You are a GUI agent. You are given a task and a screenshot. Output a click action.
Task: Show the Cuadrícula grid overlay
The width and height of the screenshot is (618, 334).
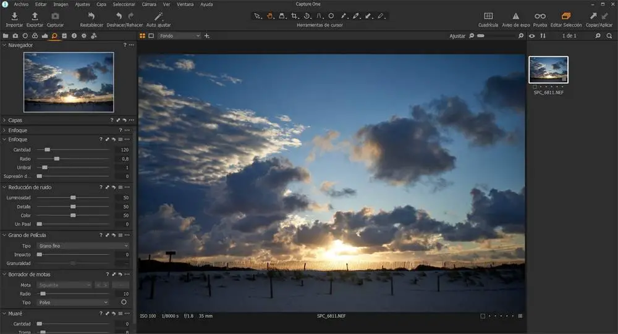pyautogui.click(x=488, y=16)
